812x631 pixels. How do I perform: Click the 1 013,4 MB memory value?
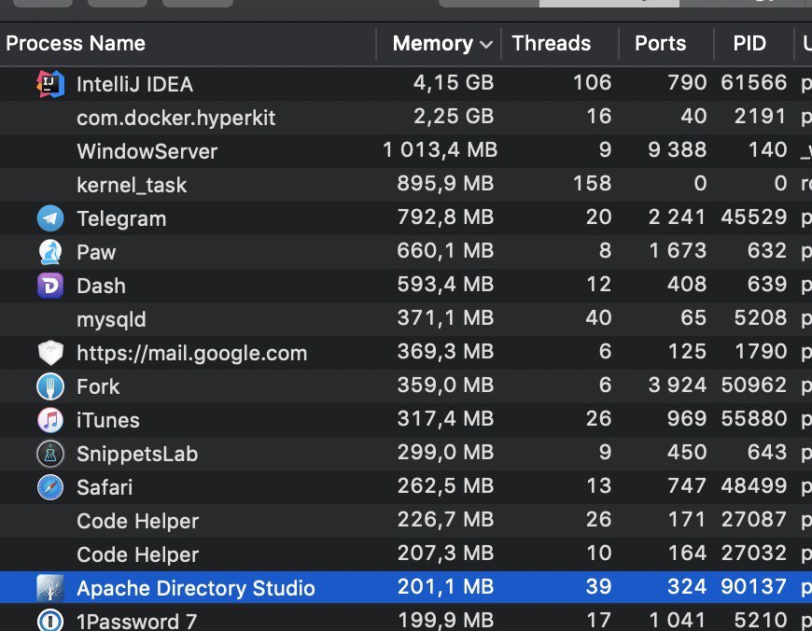pos(441,150)
